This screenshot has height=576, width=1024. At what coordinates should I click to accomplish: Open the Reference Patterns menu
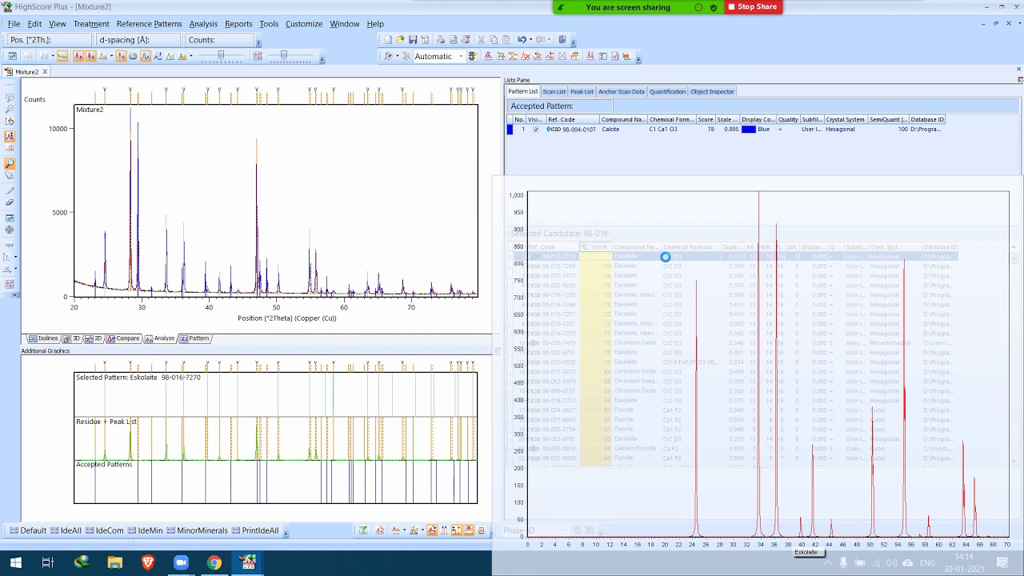(149, 24)
